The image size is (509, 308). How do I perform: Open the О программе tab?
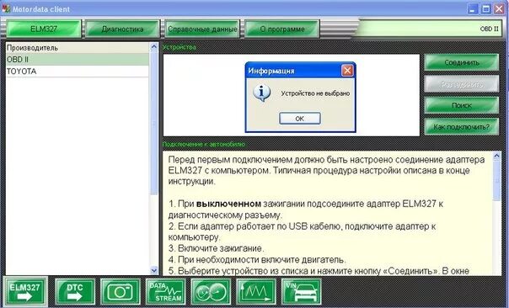282,29
